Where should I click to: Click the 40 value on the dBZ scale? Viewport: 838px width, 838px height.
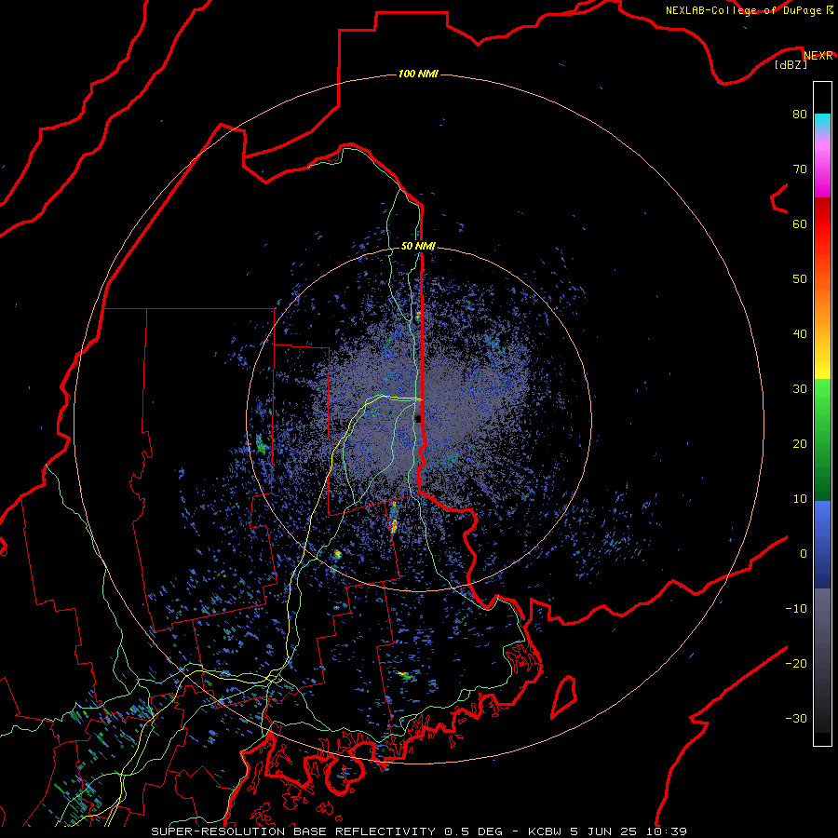pyautogui.click(x=800, y=334)
